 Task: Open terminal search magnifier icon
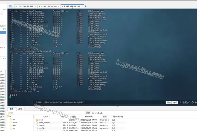click(x=189, y=103)
